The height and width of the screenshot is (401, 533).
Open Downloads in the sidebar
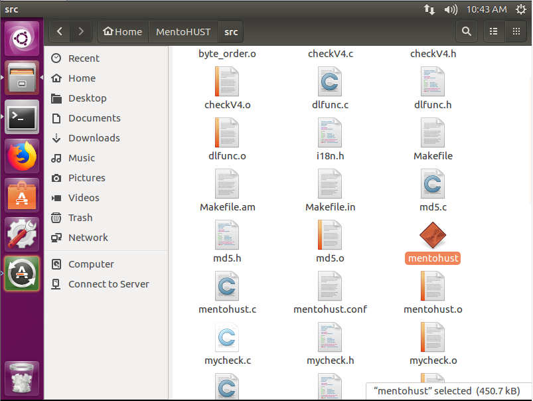tap(94, 138)
